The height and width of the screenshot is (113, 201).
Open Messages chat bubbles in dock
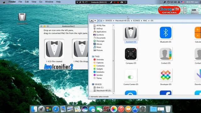92,109
